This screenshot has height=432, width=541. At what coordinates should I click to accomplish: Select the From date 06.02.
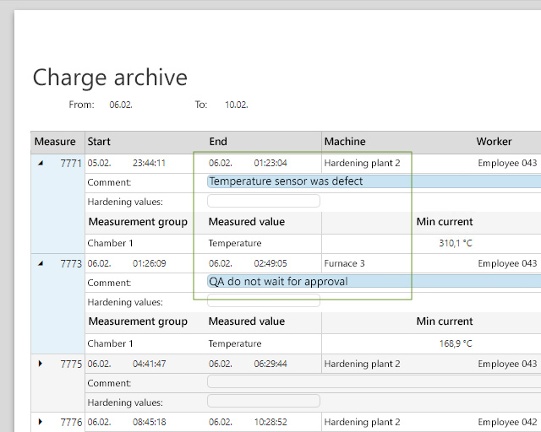(x=121, y=105)
